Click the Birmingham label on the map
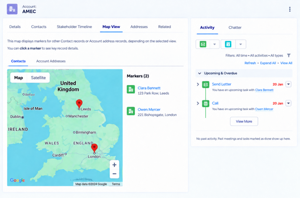 [x=86, y=132]
